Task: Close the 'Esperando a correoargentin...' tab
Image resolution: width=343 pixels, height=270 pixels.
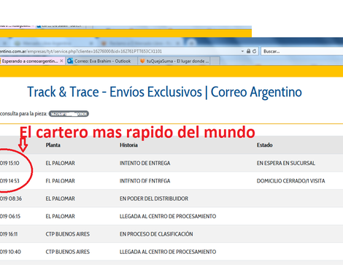Action: pos(61,61)
